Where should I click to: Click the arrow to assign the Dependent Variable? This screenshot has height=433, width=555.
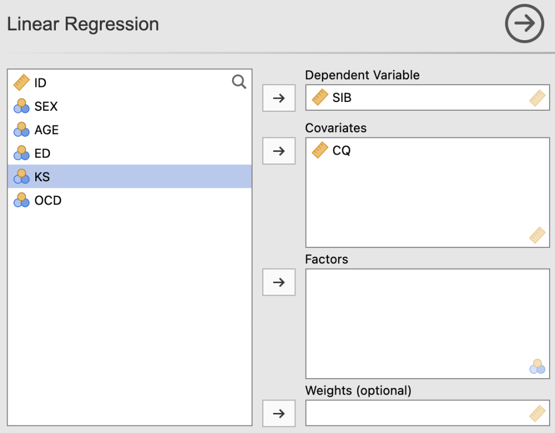click(x=279, y=98)
